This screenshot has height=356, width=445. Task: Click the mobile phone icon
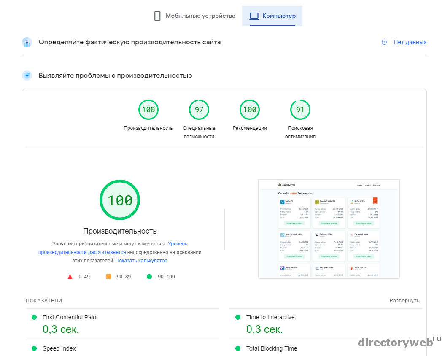tap(157, 16)
